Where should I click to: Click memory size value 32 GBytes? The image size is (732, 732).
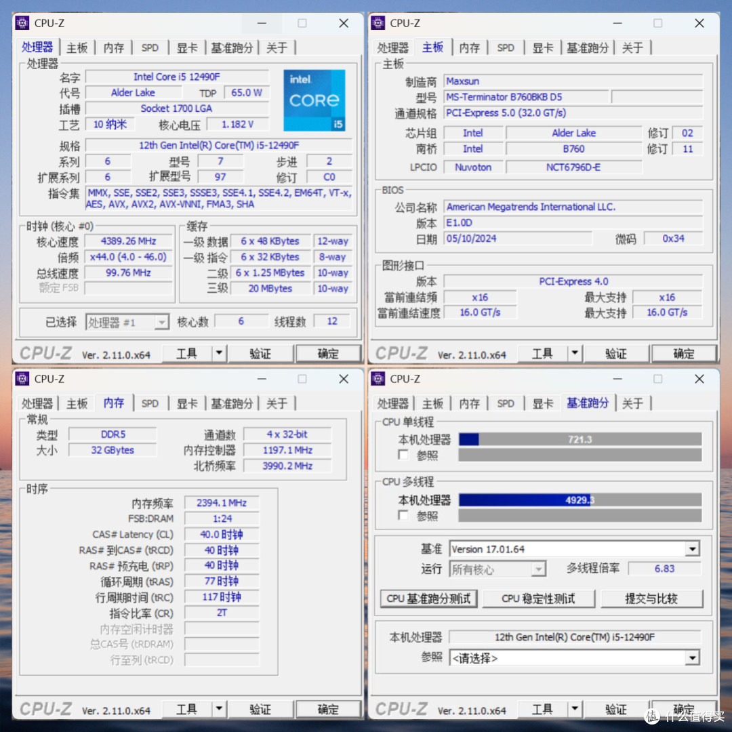click(113, 450)
